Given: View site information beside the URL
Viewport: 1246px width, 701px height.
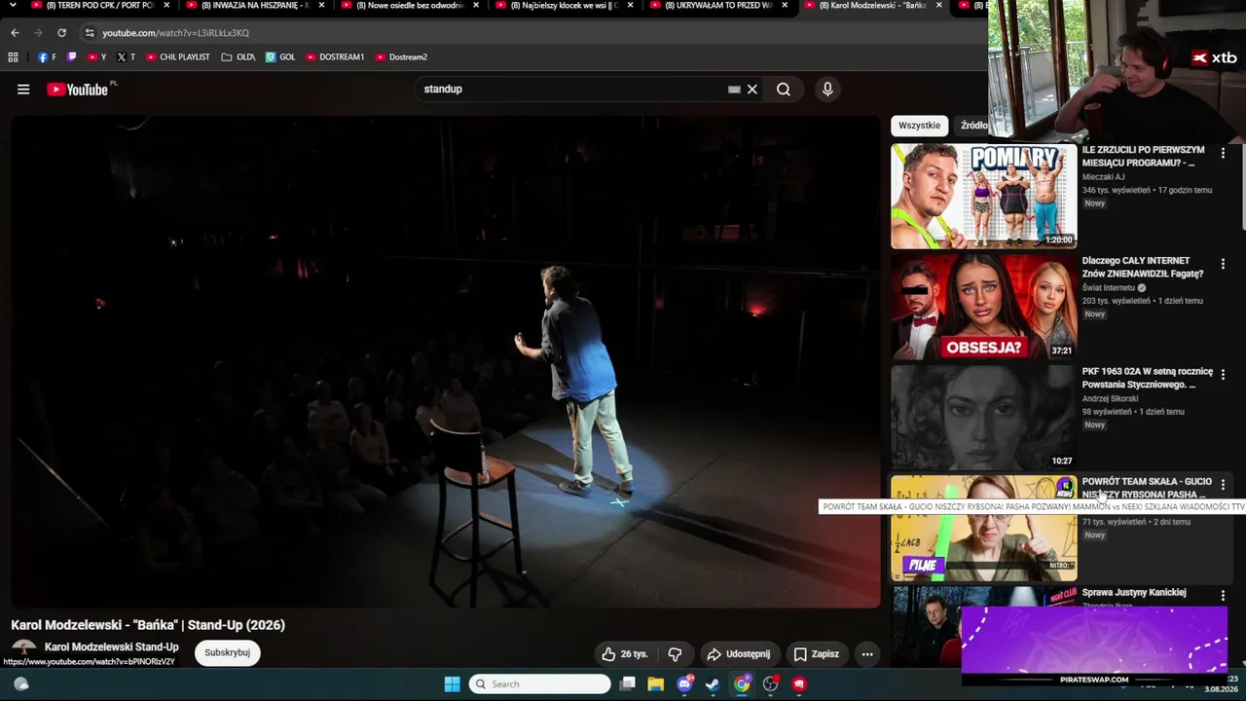Looking at the screenshot, I should 90,33.
